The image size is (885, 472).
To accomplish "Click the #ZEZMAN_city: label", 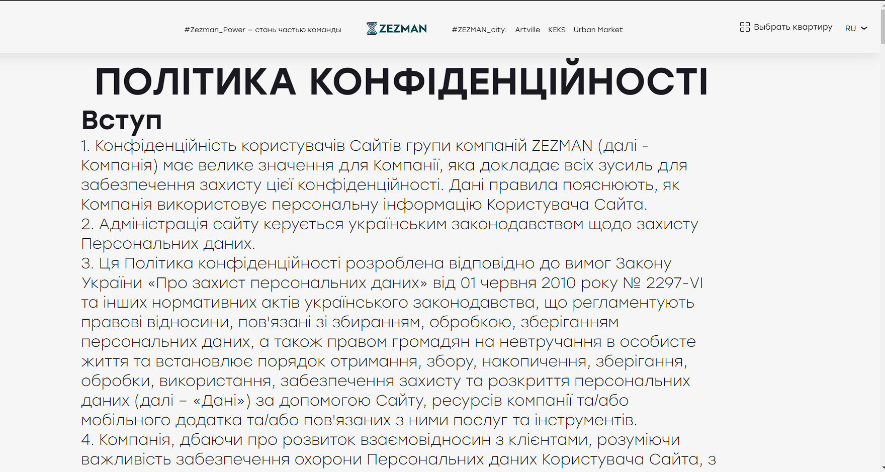I will pos(479,30).
